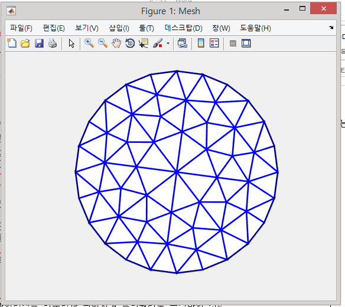Image resolution: width=345 pixels, height=307 pixels.
Task: Print the figure using printer icon
Action: pos(53,43)
